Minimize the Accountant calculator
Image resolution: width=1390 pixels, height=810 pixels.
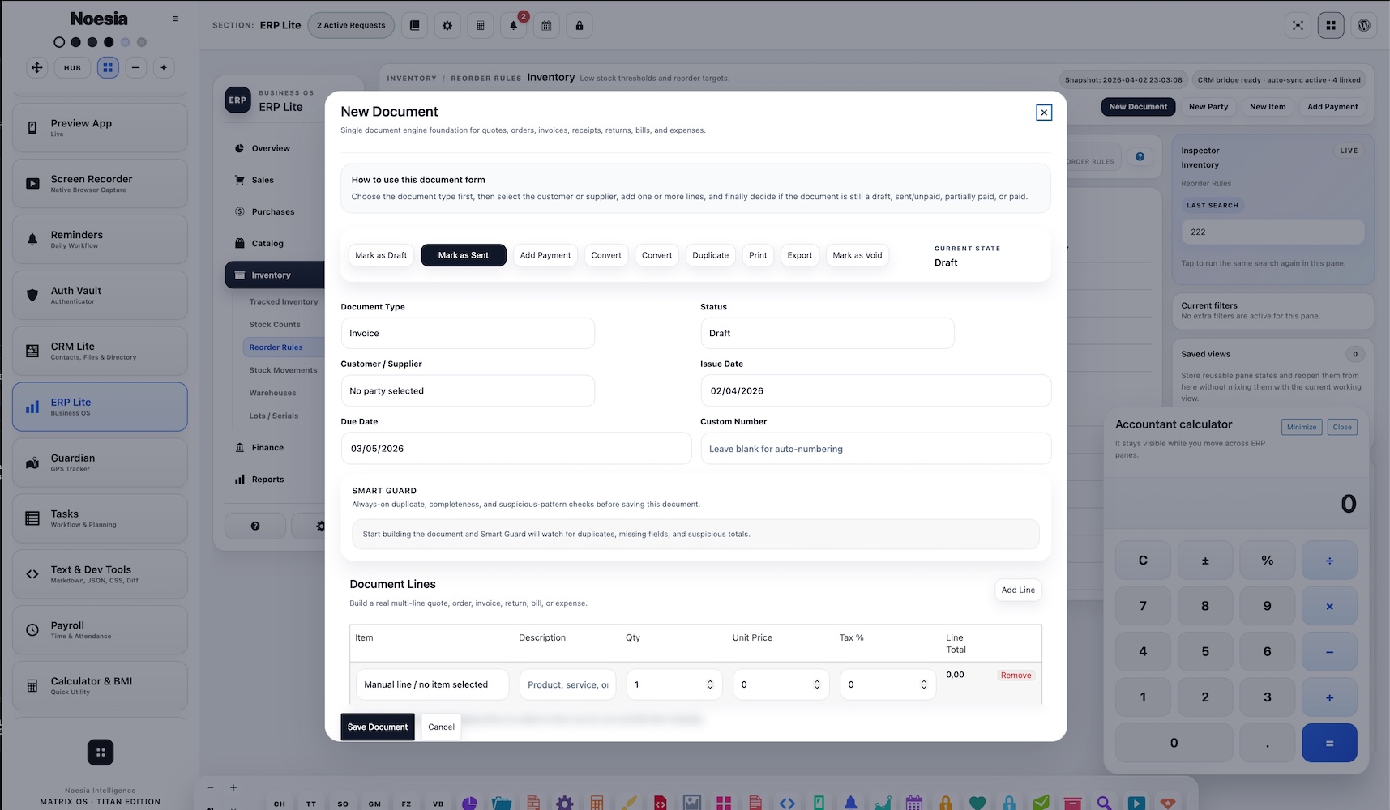(x=1302, y=427)
